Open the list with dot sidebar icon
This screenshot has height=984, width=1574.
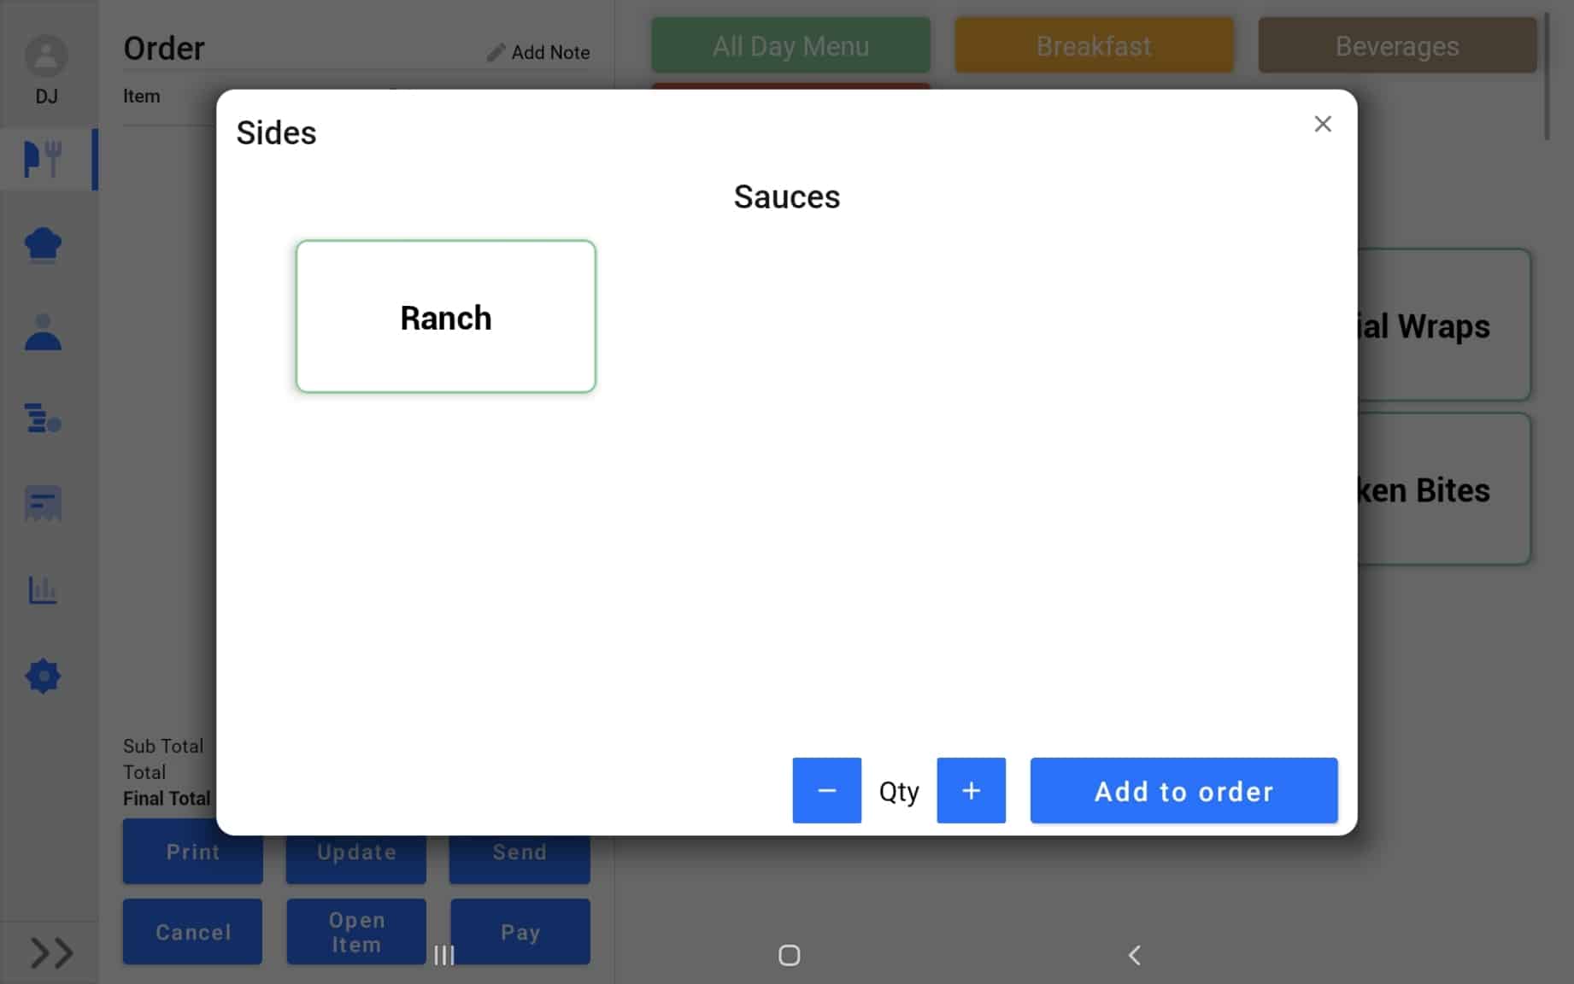click(x=43, y=419)
